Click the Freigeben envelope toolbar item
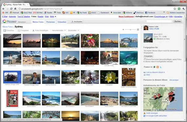 coord(23,30)
